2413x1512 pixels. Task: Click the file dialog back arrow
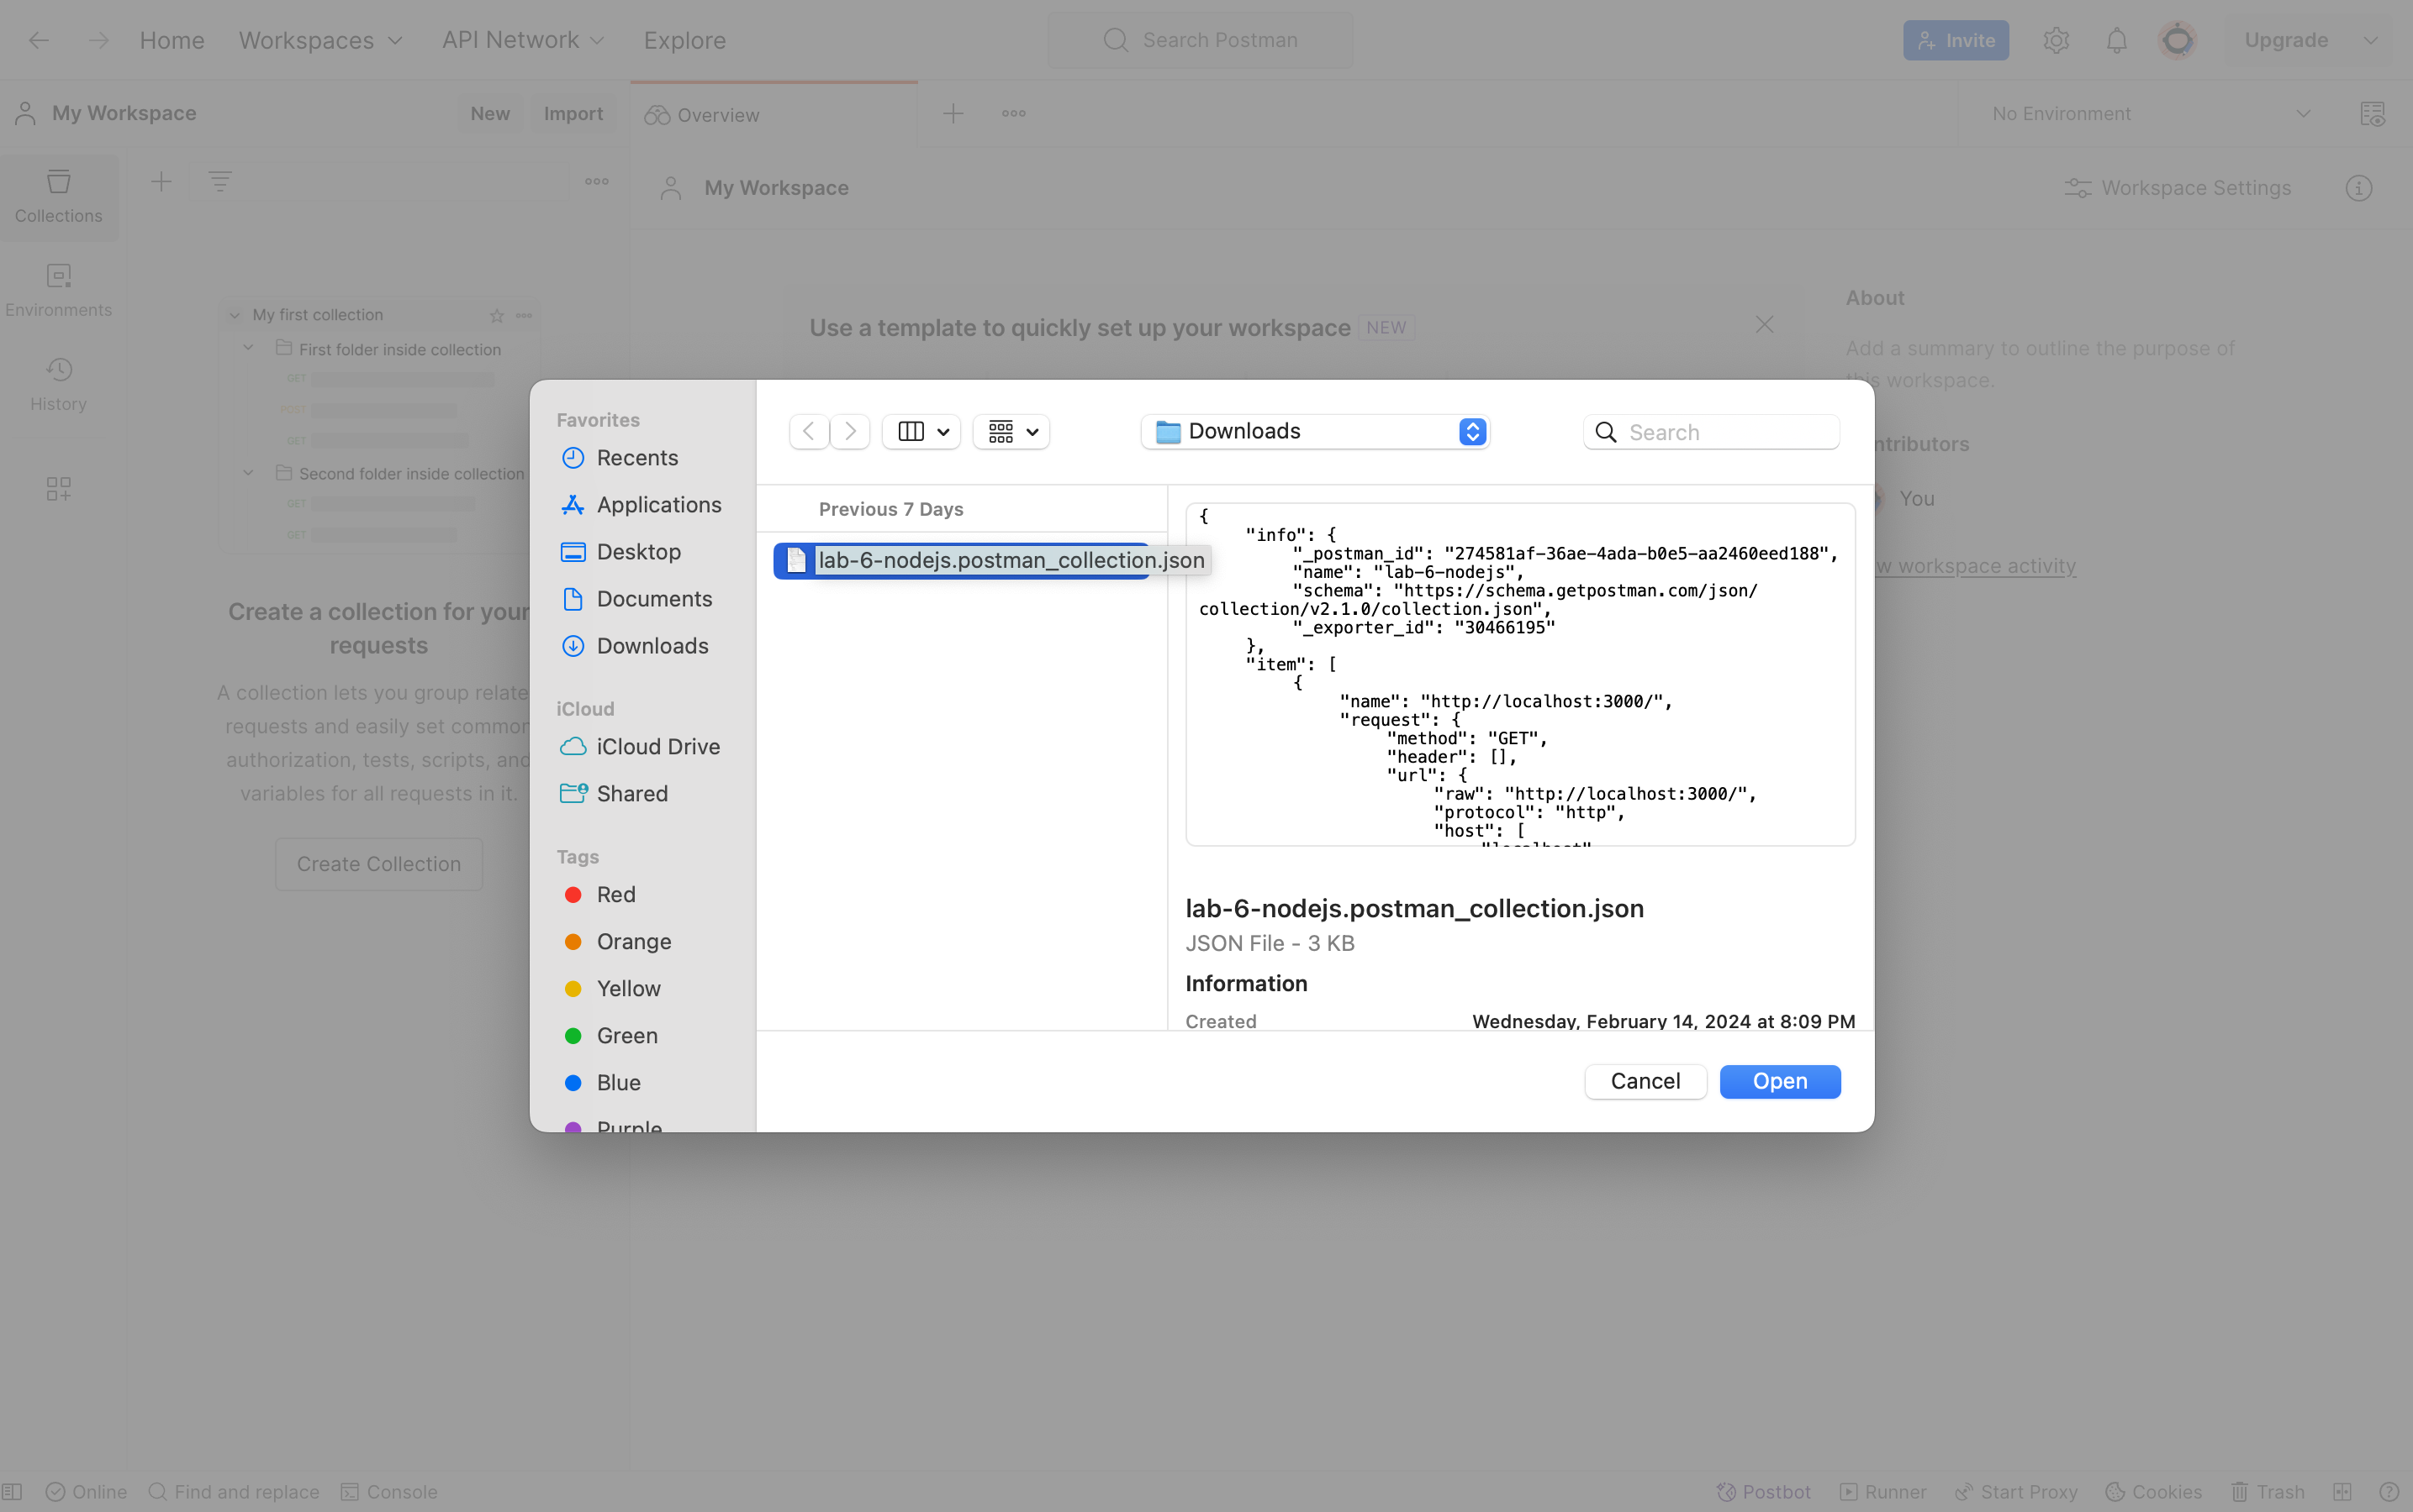click(x=809, y=431)
